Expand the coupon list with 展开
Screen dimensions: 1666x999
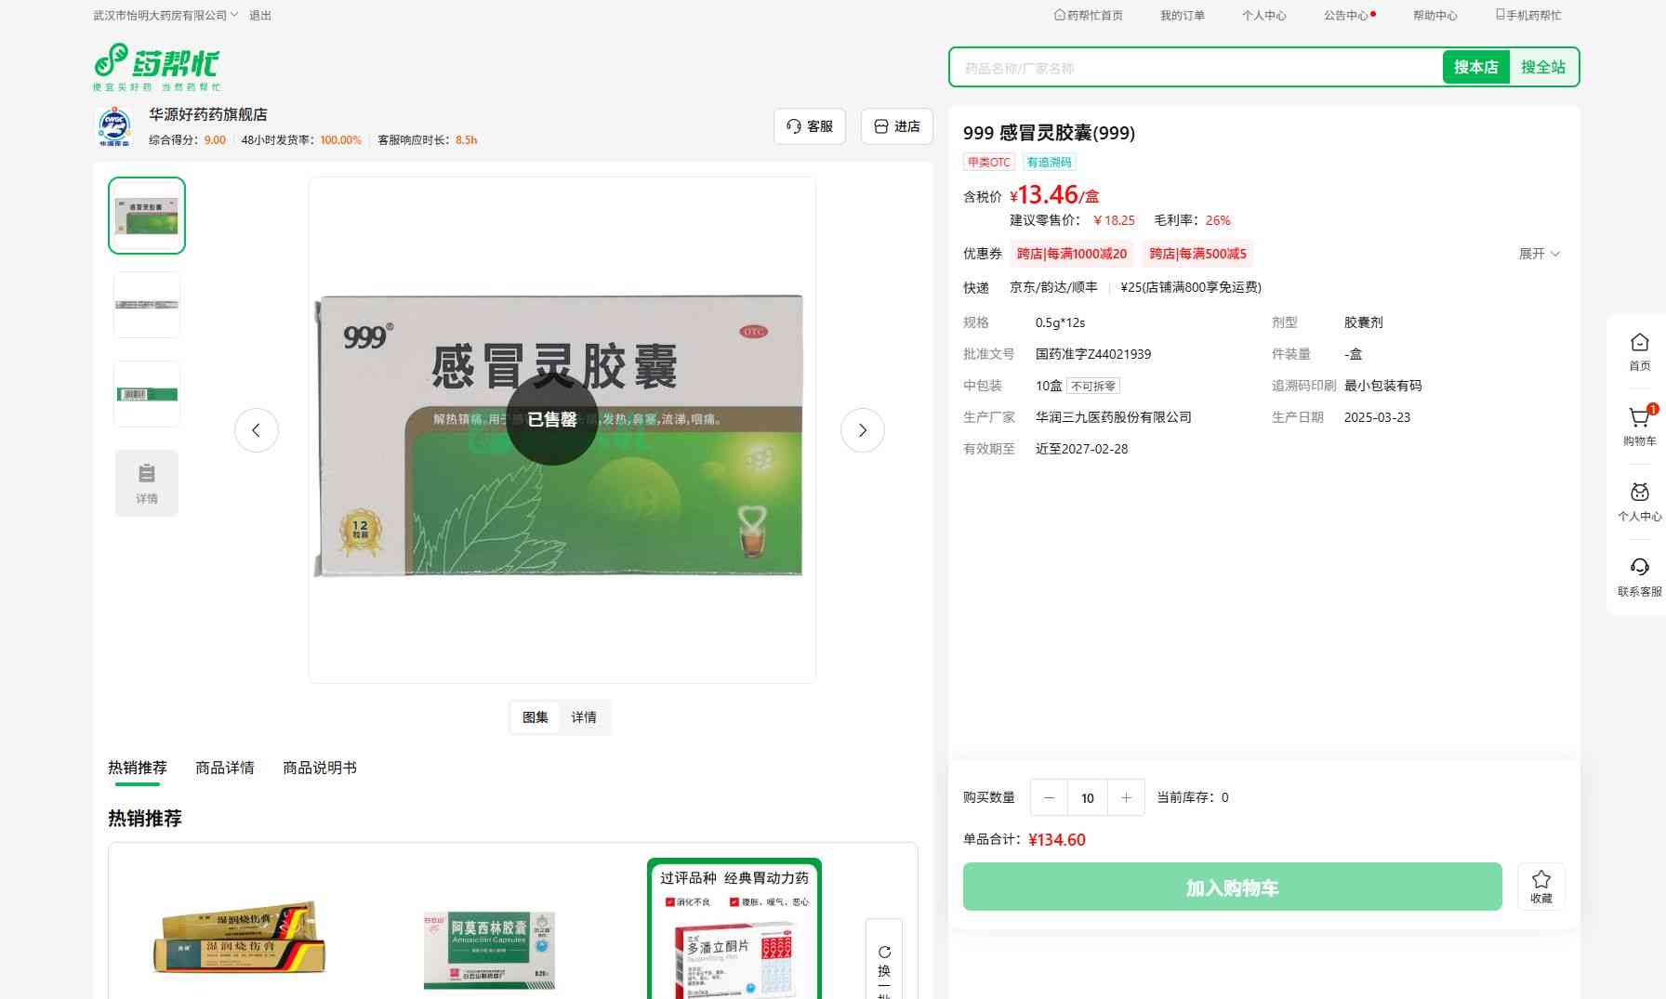[x=1539, y=254]
